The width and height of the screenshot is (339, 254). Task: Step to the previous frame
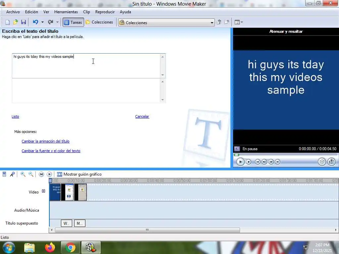(264, 162)
